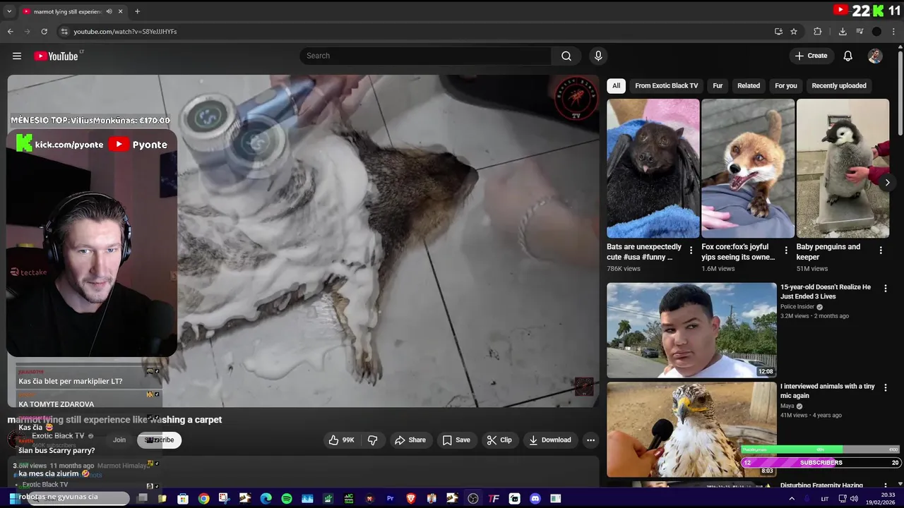
Task: Click the marmot video player
Action: click(303, 241)
